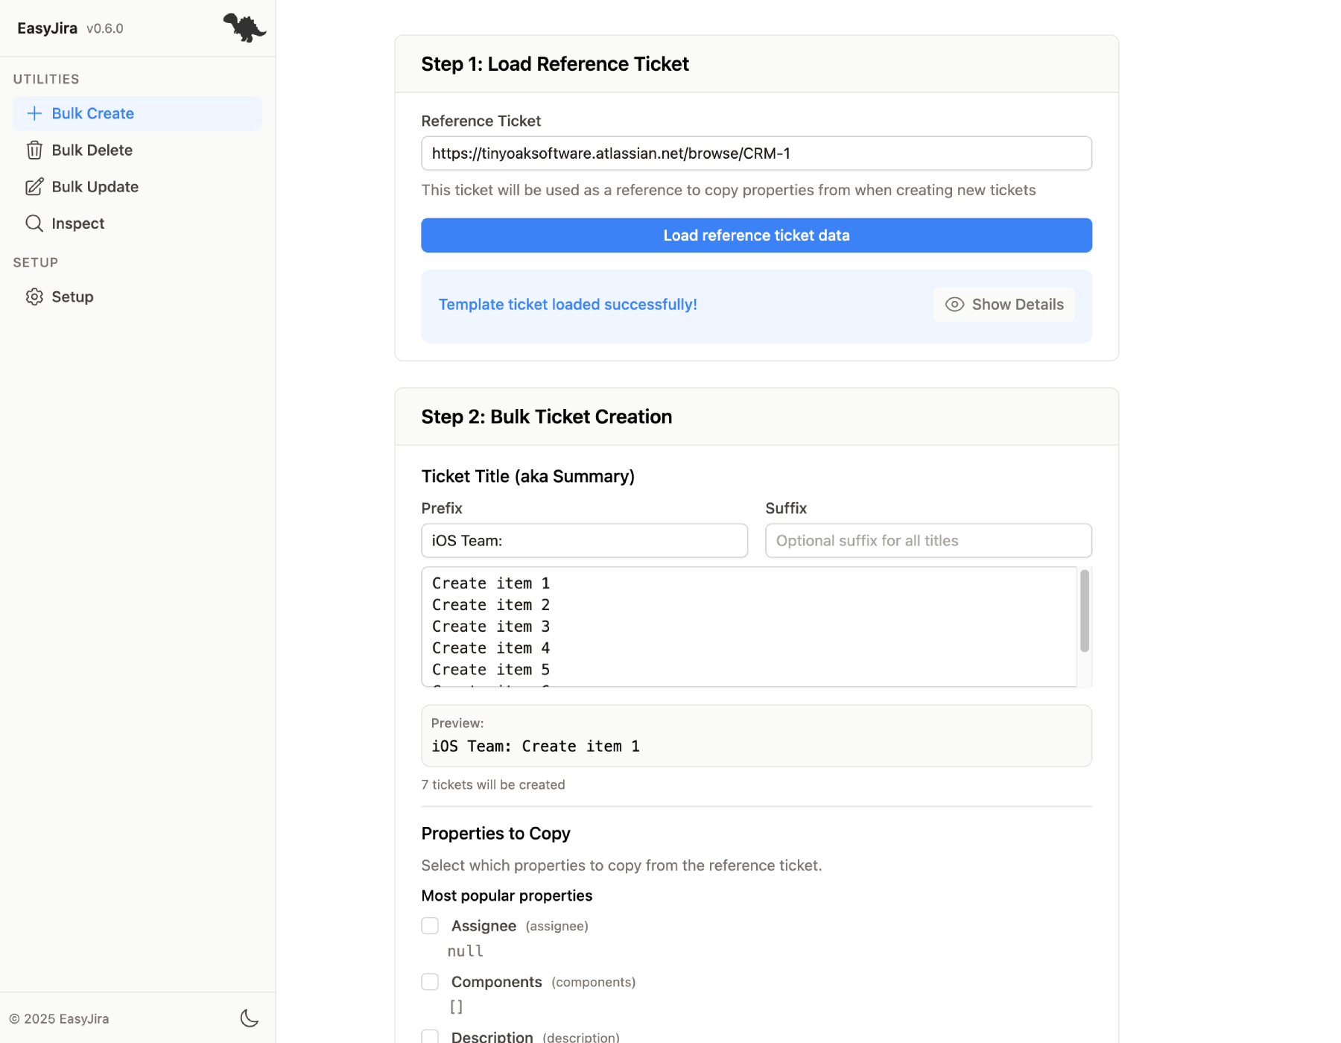Screen dimensions: 1341x1043
Task: Select Setup in the sidebar navigation
Action: point(72,297)
